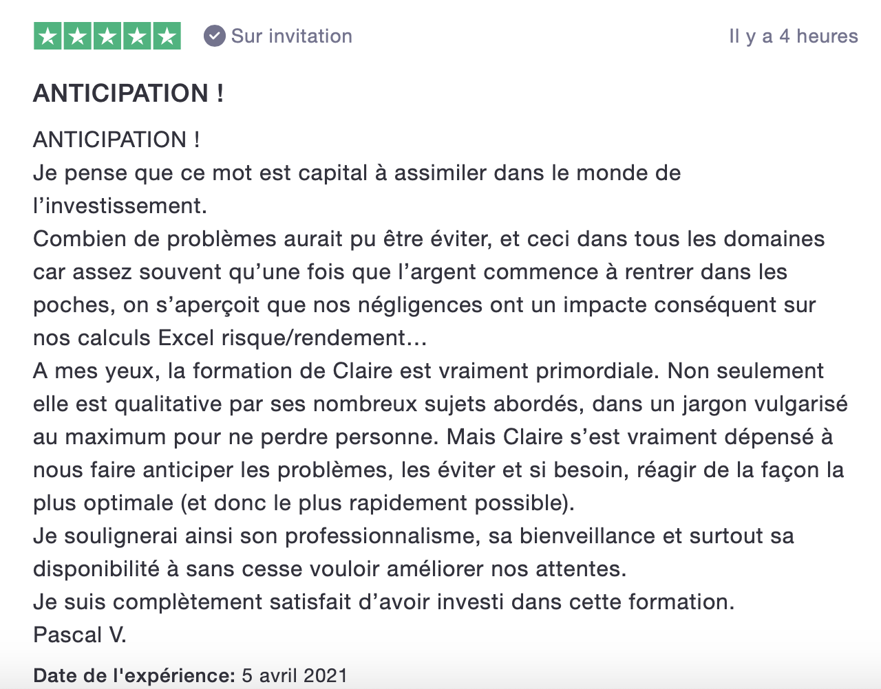The width and height of the screenshot is (881, 689).
Task: Open the bold "ANTICIPATION !" review title
Action: (x=128, y=93)
